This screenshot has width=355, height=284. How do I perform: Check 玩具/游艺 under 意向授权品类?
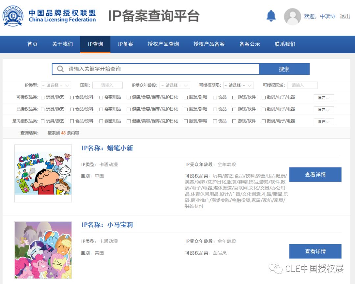pyautogui.click(x=42, y=121)
